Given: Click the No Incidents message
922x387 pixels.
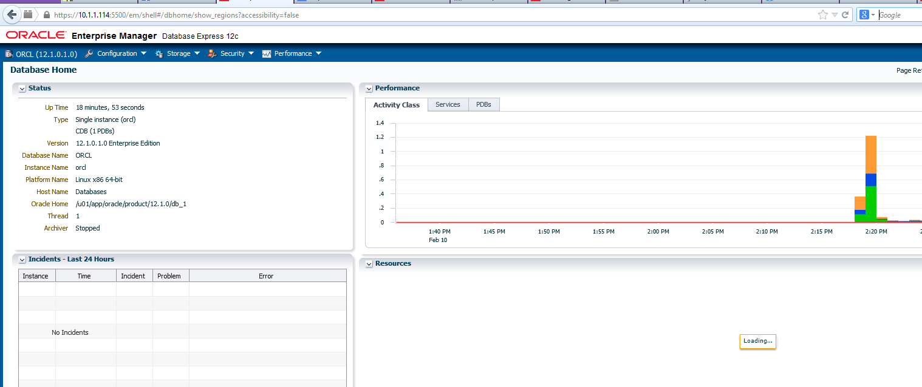Looking at the screenshot, I should click(70, 332).
